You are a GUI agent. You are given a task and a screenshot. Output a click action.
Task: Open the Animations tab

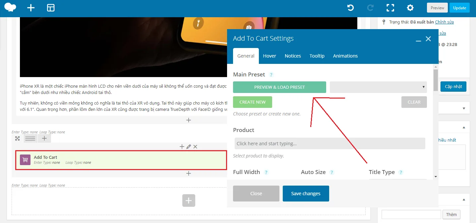345,56
